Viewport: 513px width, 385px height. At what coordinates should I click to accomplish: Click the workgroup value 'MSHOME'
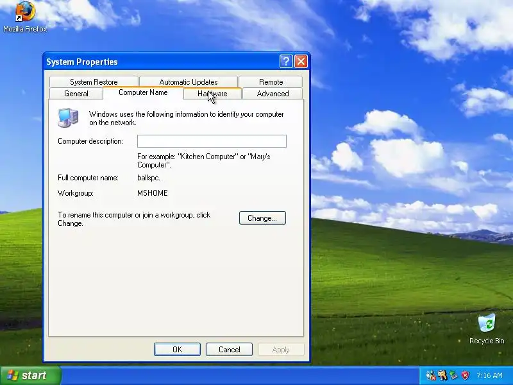153,193
